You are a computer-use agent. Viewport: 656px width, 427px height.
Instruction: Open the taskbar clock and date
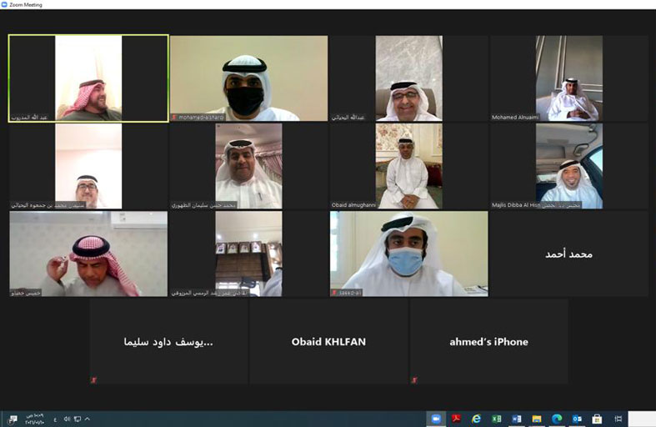[x=35, y=419]
